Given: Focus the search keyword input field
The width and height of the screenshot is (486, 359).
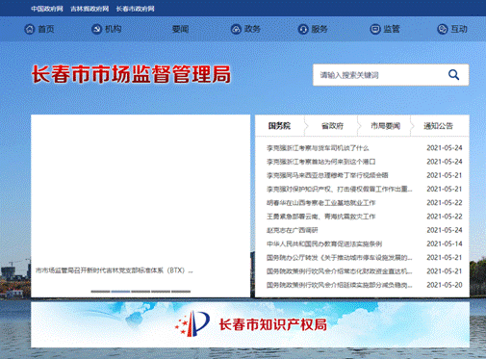Looking at the screenshot, I should click(x=380, y=75).
